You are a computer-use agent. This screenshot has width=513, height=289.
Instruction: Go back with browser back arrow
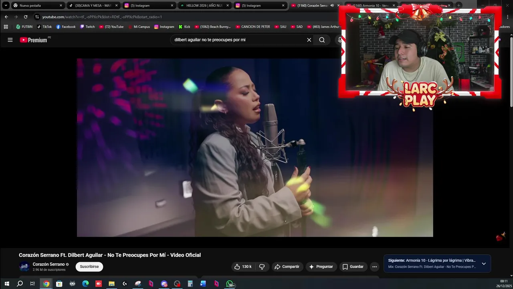[6, 17]
